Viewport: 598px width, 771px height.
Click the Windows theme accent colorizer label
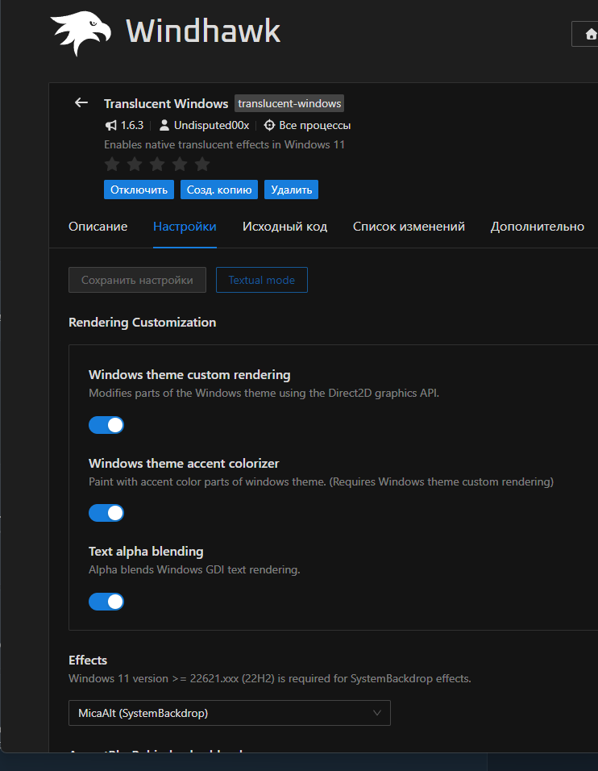[184, 463]
